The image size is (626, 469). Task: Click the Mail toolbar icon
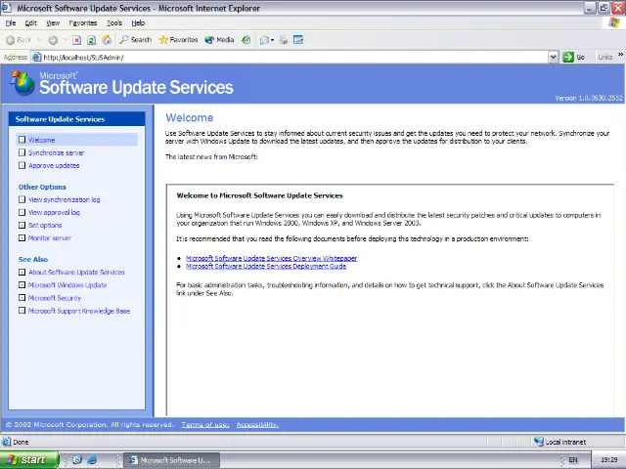click(x=264, y=40)
